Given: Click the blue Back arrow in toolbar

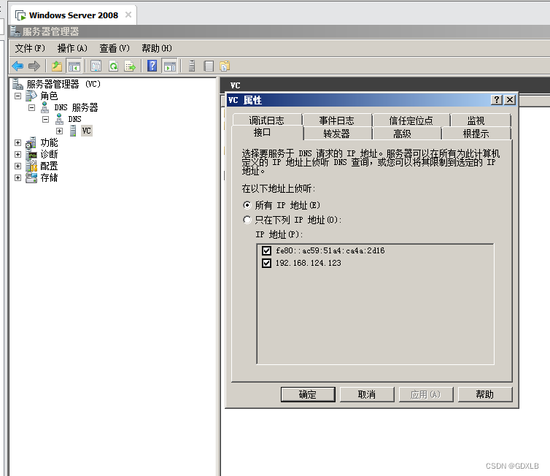Looking at the screenshot, I should [18, 66].
